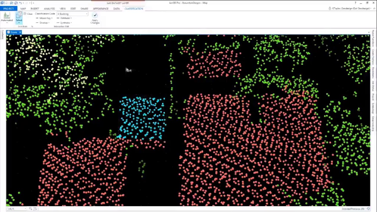Screen dimensions: 377x212
Task: Clear the current point selection
Action: [28, 14]
